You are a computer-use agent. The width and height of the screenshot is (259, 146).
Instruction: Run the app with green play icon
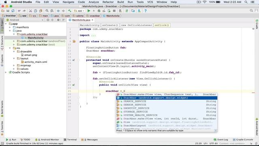(89, 11)
